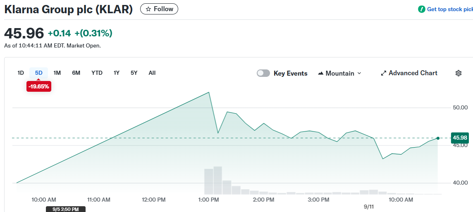Choose the 1Y range tab
This screenshot has height=212, width=473.
coord(117,73)
